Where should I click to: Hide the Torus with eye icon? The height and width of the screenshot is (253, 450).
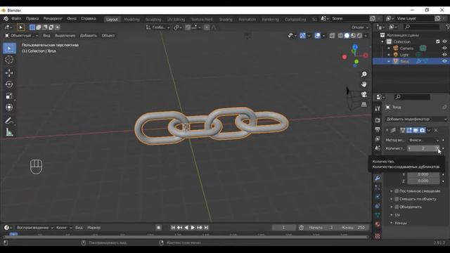point(444,61)
